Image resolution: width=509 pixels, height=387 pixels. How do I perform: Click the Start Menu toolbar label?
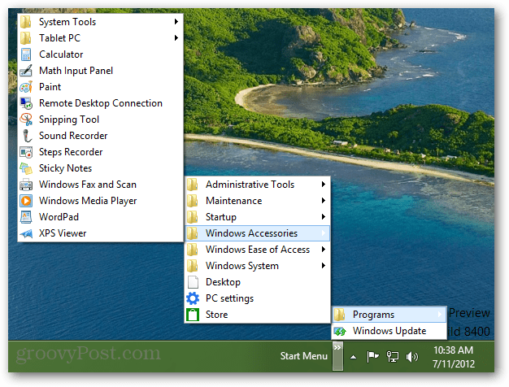(x=303, y=356)
